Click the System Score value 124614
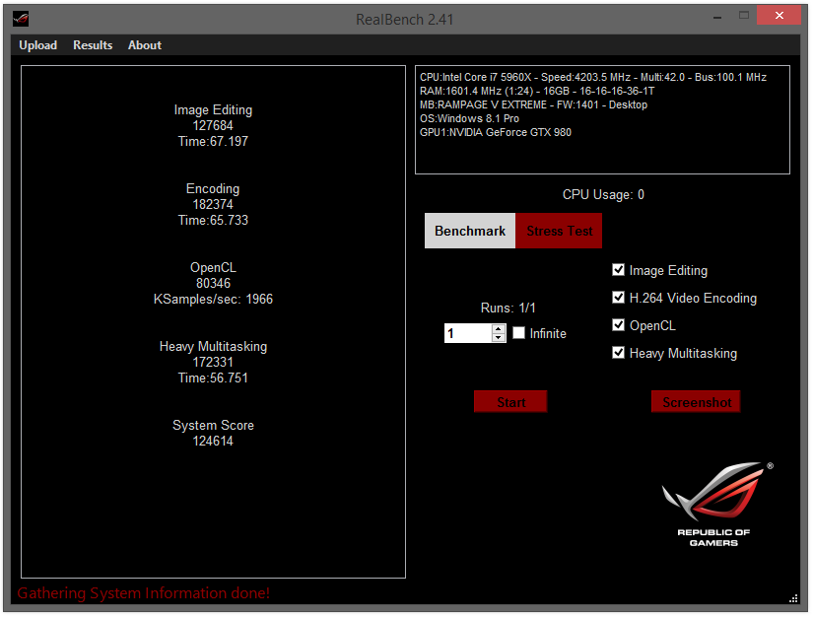Image resolution: width=813 pixels, height=618 pixels. [x=213, y=442]
